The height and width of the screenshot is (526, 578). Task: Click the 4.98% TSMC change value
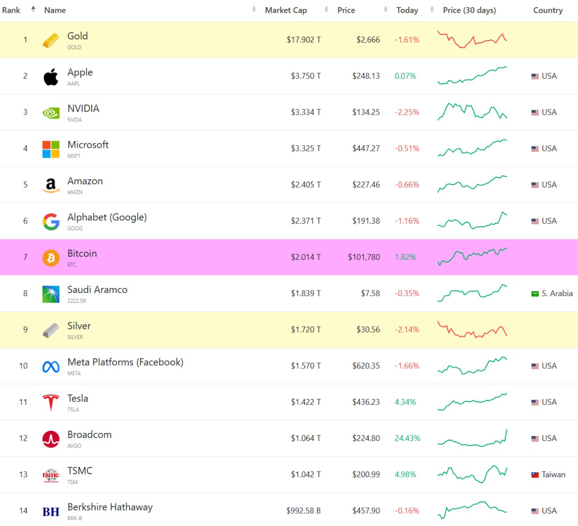click(x=406, y=474)
